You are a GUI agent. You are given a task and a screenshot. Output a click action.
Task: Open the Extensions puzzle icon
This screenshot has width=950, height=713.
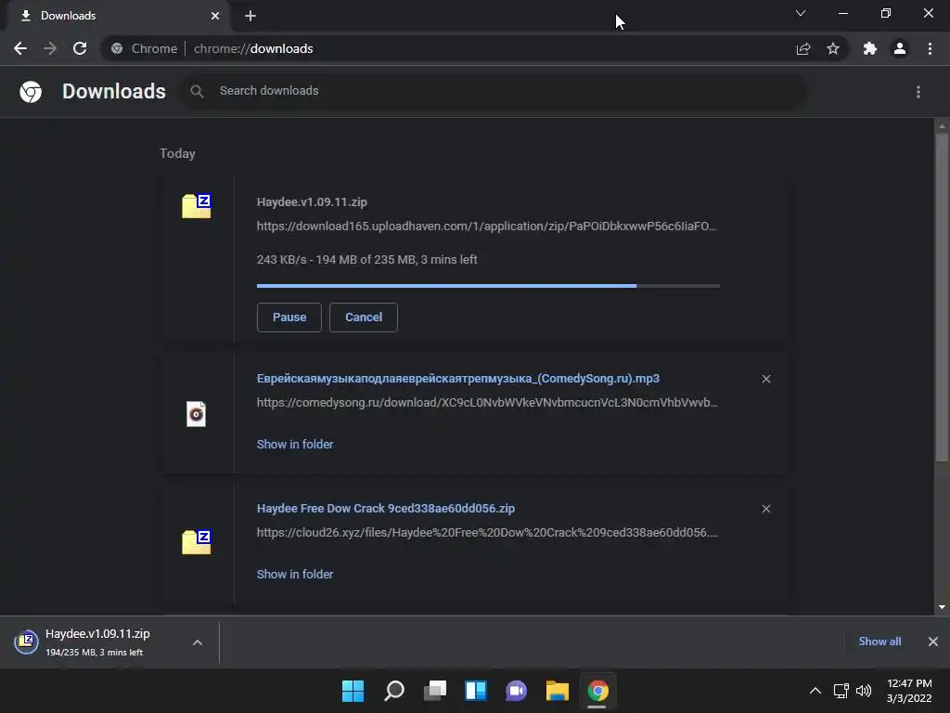870,48
